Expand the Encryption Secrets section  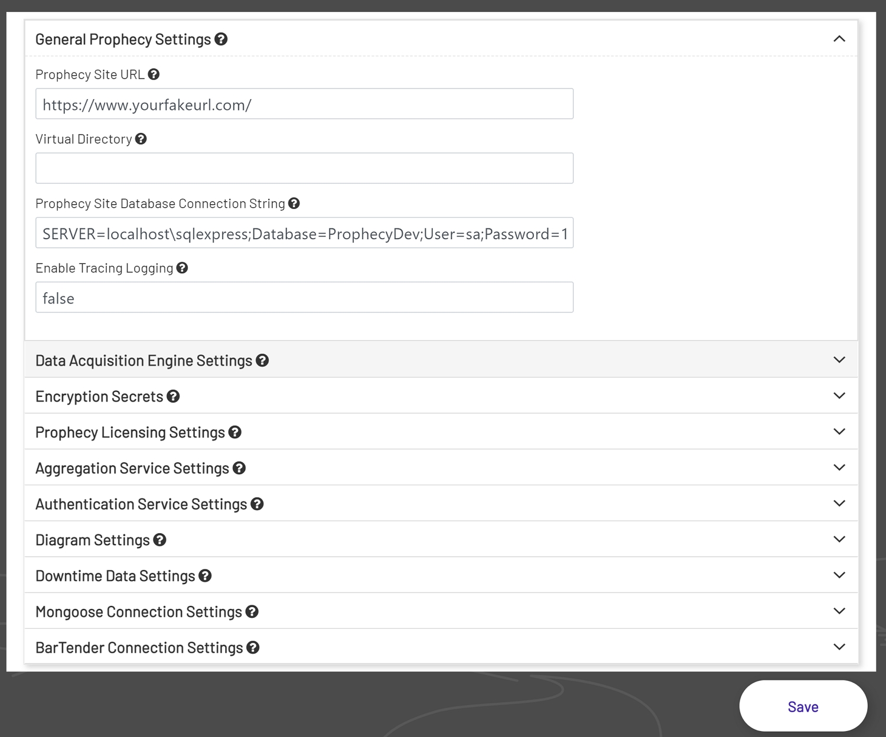click(839, 395)
